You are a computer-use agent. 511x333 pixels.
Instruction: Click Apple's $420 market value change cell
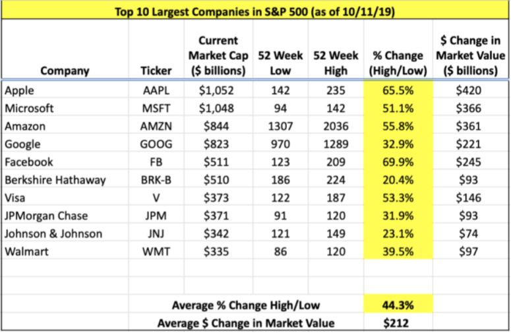coord(469,91)
